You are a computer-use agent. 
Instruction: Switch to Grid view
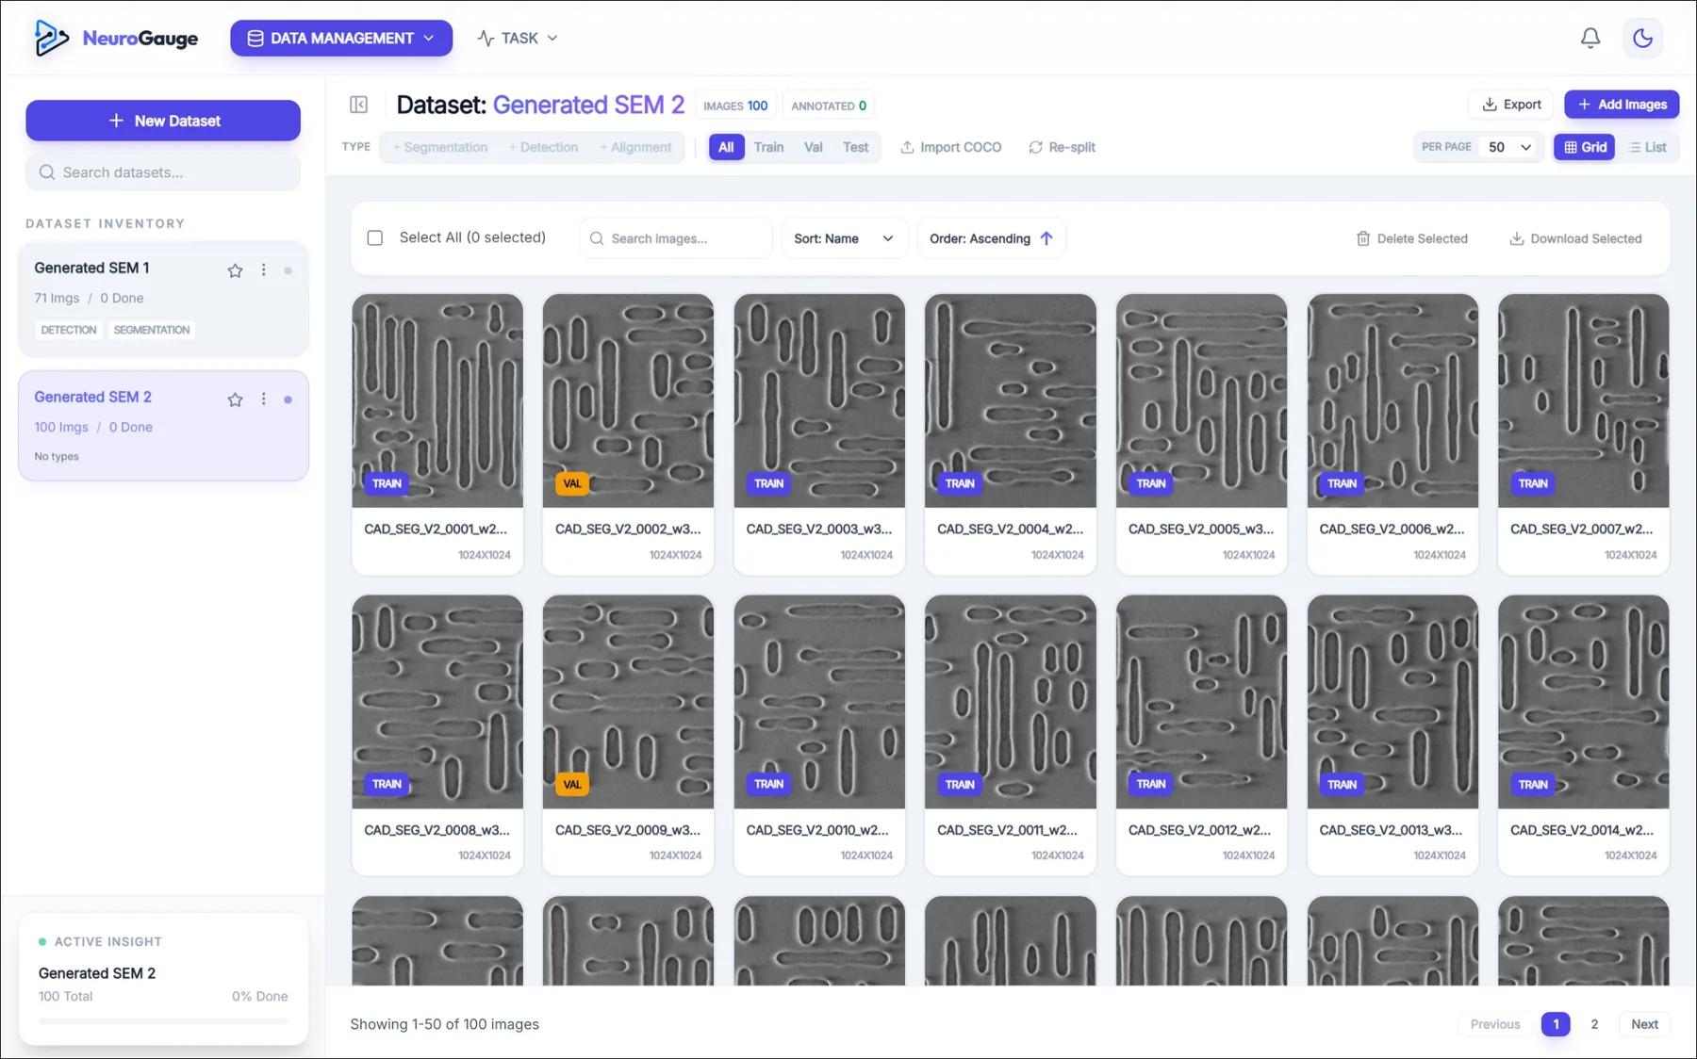click(1585, 148)
